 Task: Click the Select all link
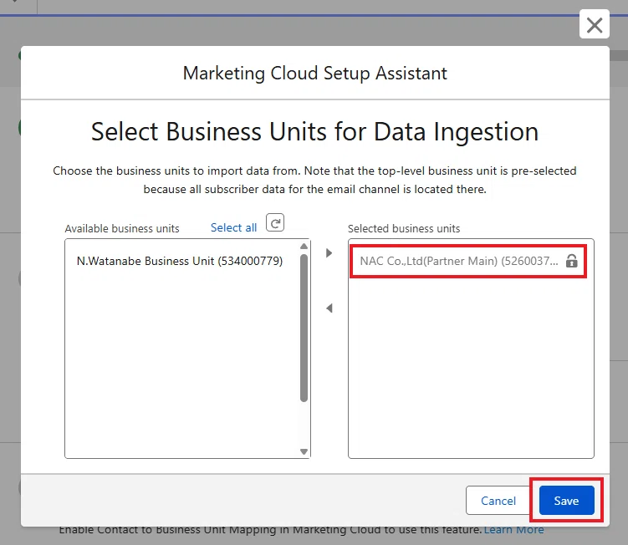(x=233, y=227)
